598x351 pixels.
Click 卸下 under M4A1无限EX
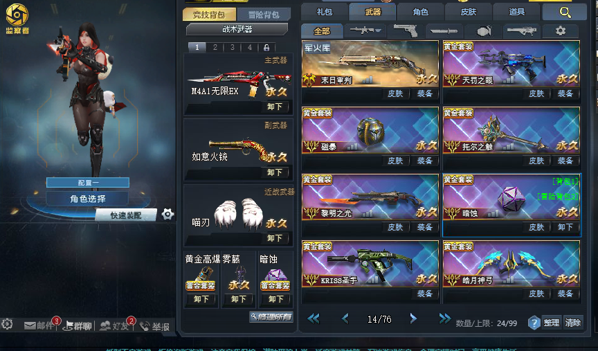(x=274, y=107)
